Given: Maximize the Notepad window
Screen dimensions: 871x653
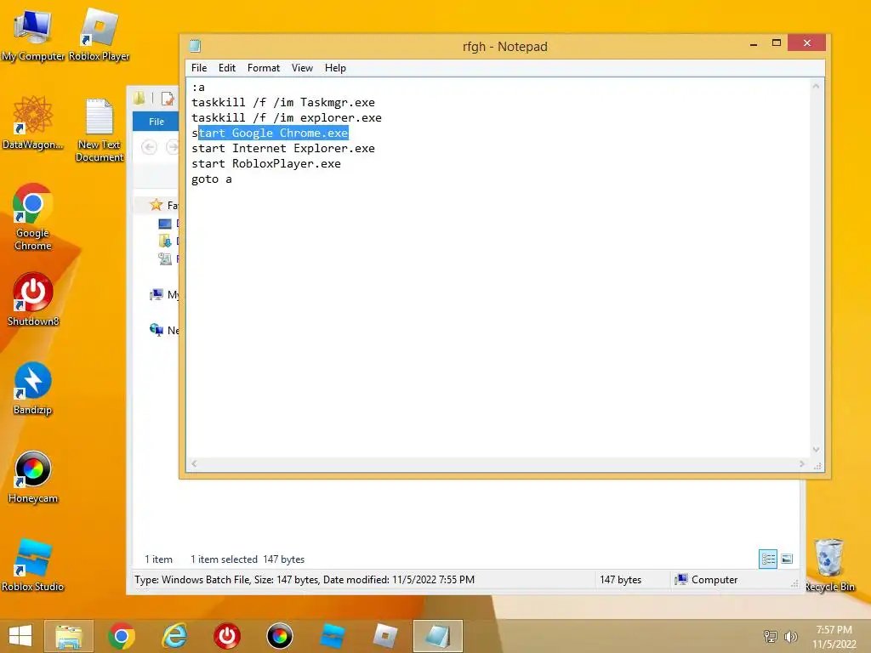Looking at the screenshot, I should tap(777, 43).
